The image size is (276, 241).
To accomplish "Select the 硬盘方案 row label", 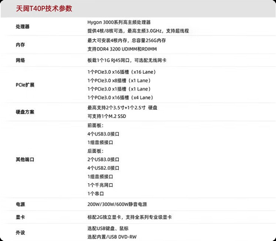I will click(25, 112).
